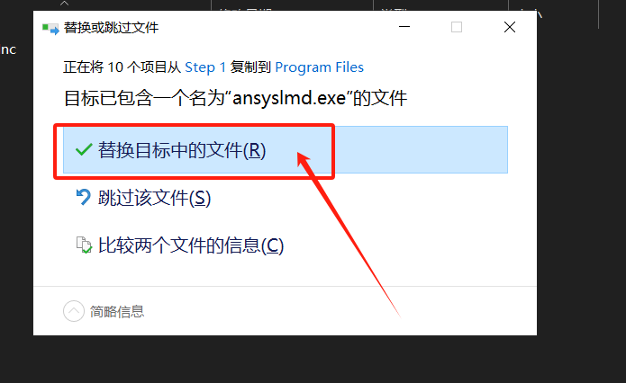The height and width of the screenshot is (383, 626).
Task: Maximize the 替换或跳过文件 dialog window
Action: 457,27
